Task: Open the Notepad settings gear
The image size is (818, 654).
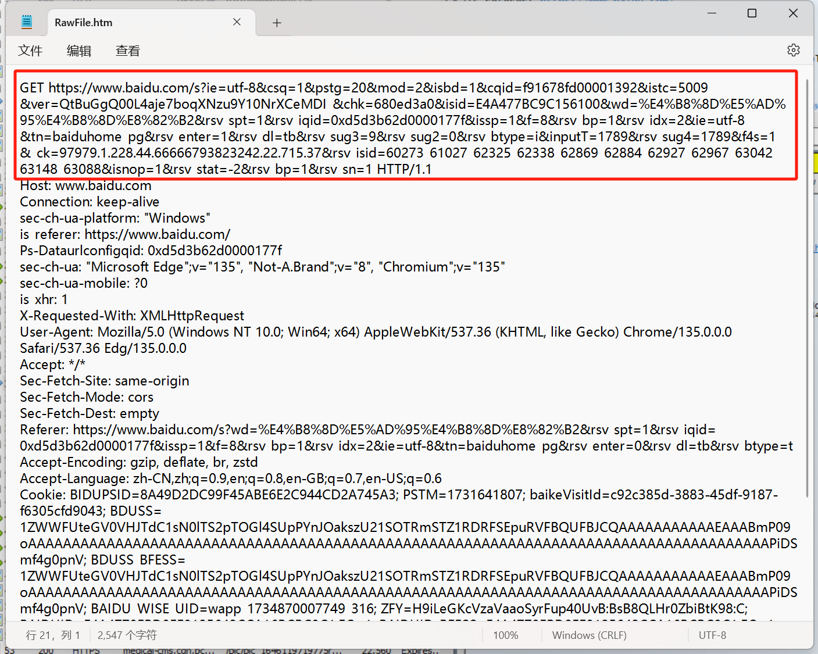Action: [x=793, y=50]
